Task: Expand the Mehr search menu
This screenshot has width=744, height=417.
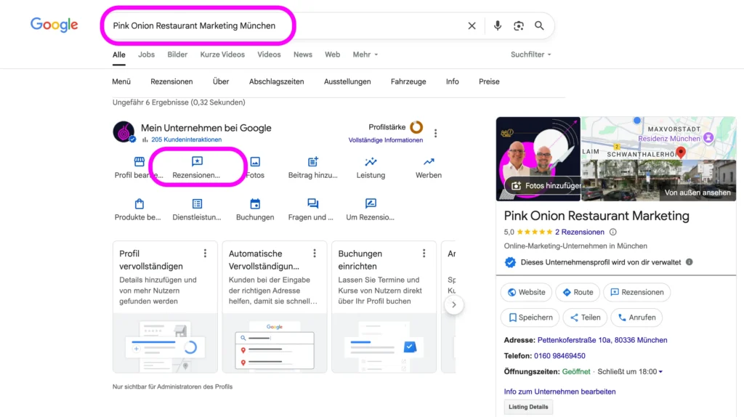Action: (365, 54)
